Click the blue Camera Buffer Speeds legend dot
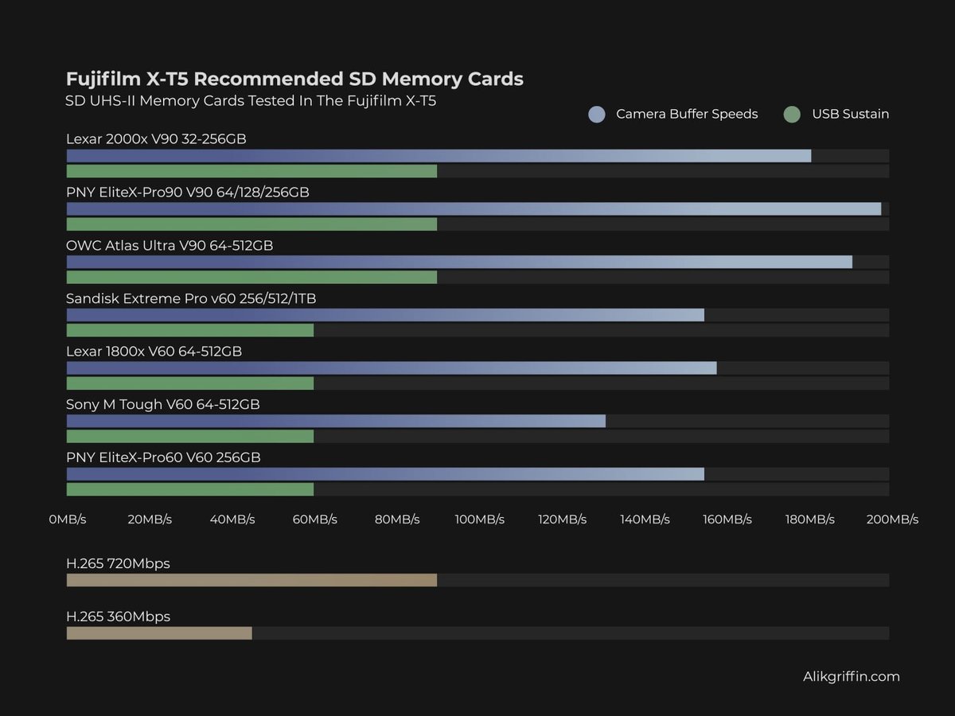The image size is (955, 716). click(595, 114)
